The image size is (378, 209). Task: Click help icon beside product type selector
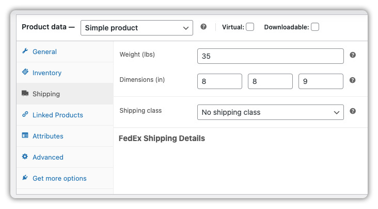[203, 27]
